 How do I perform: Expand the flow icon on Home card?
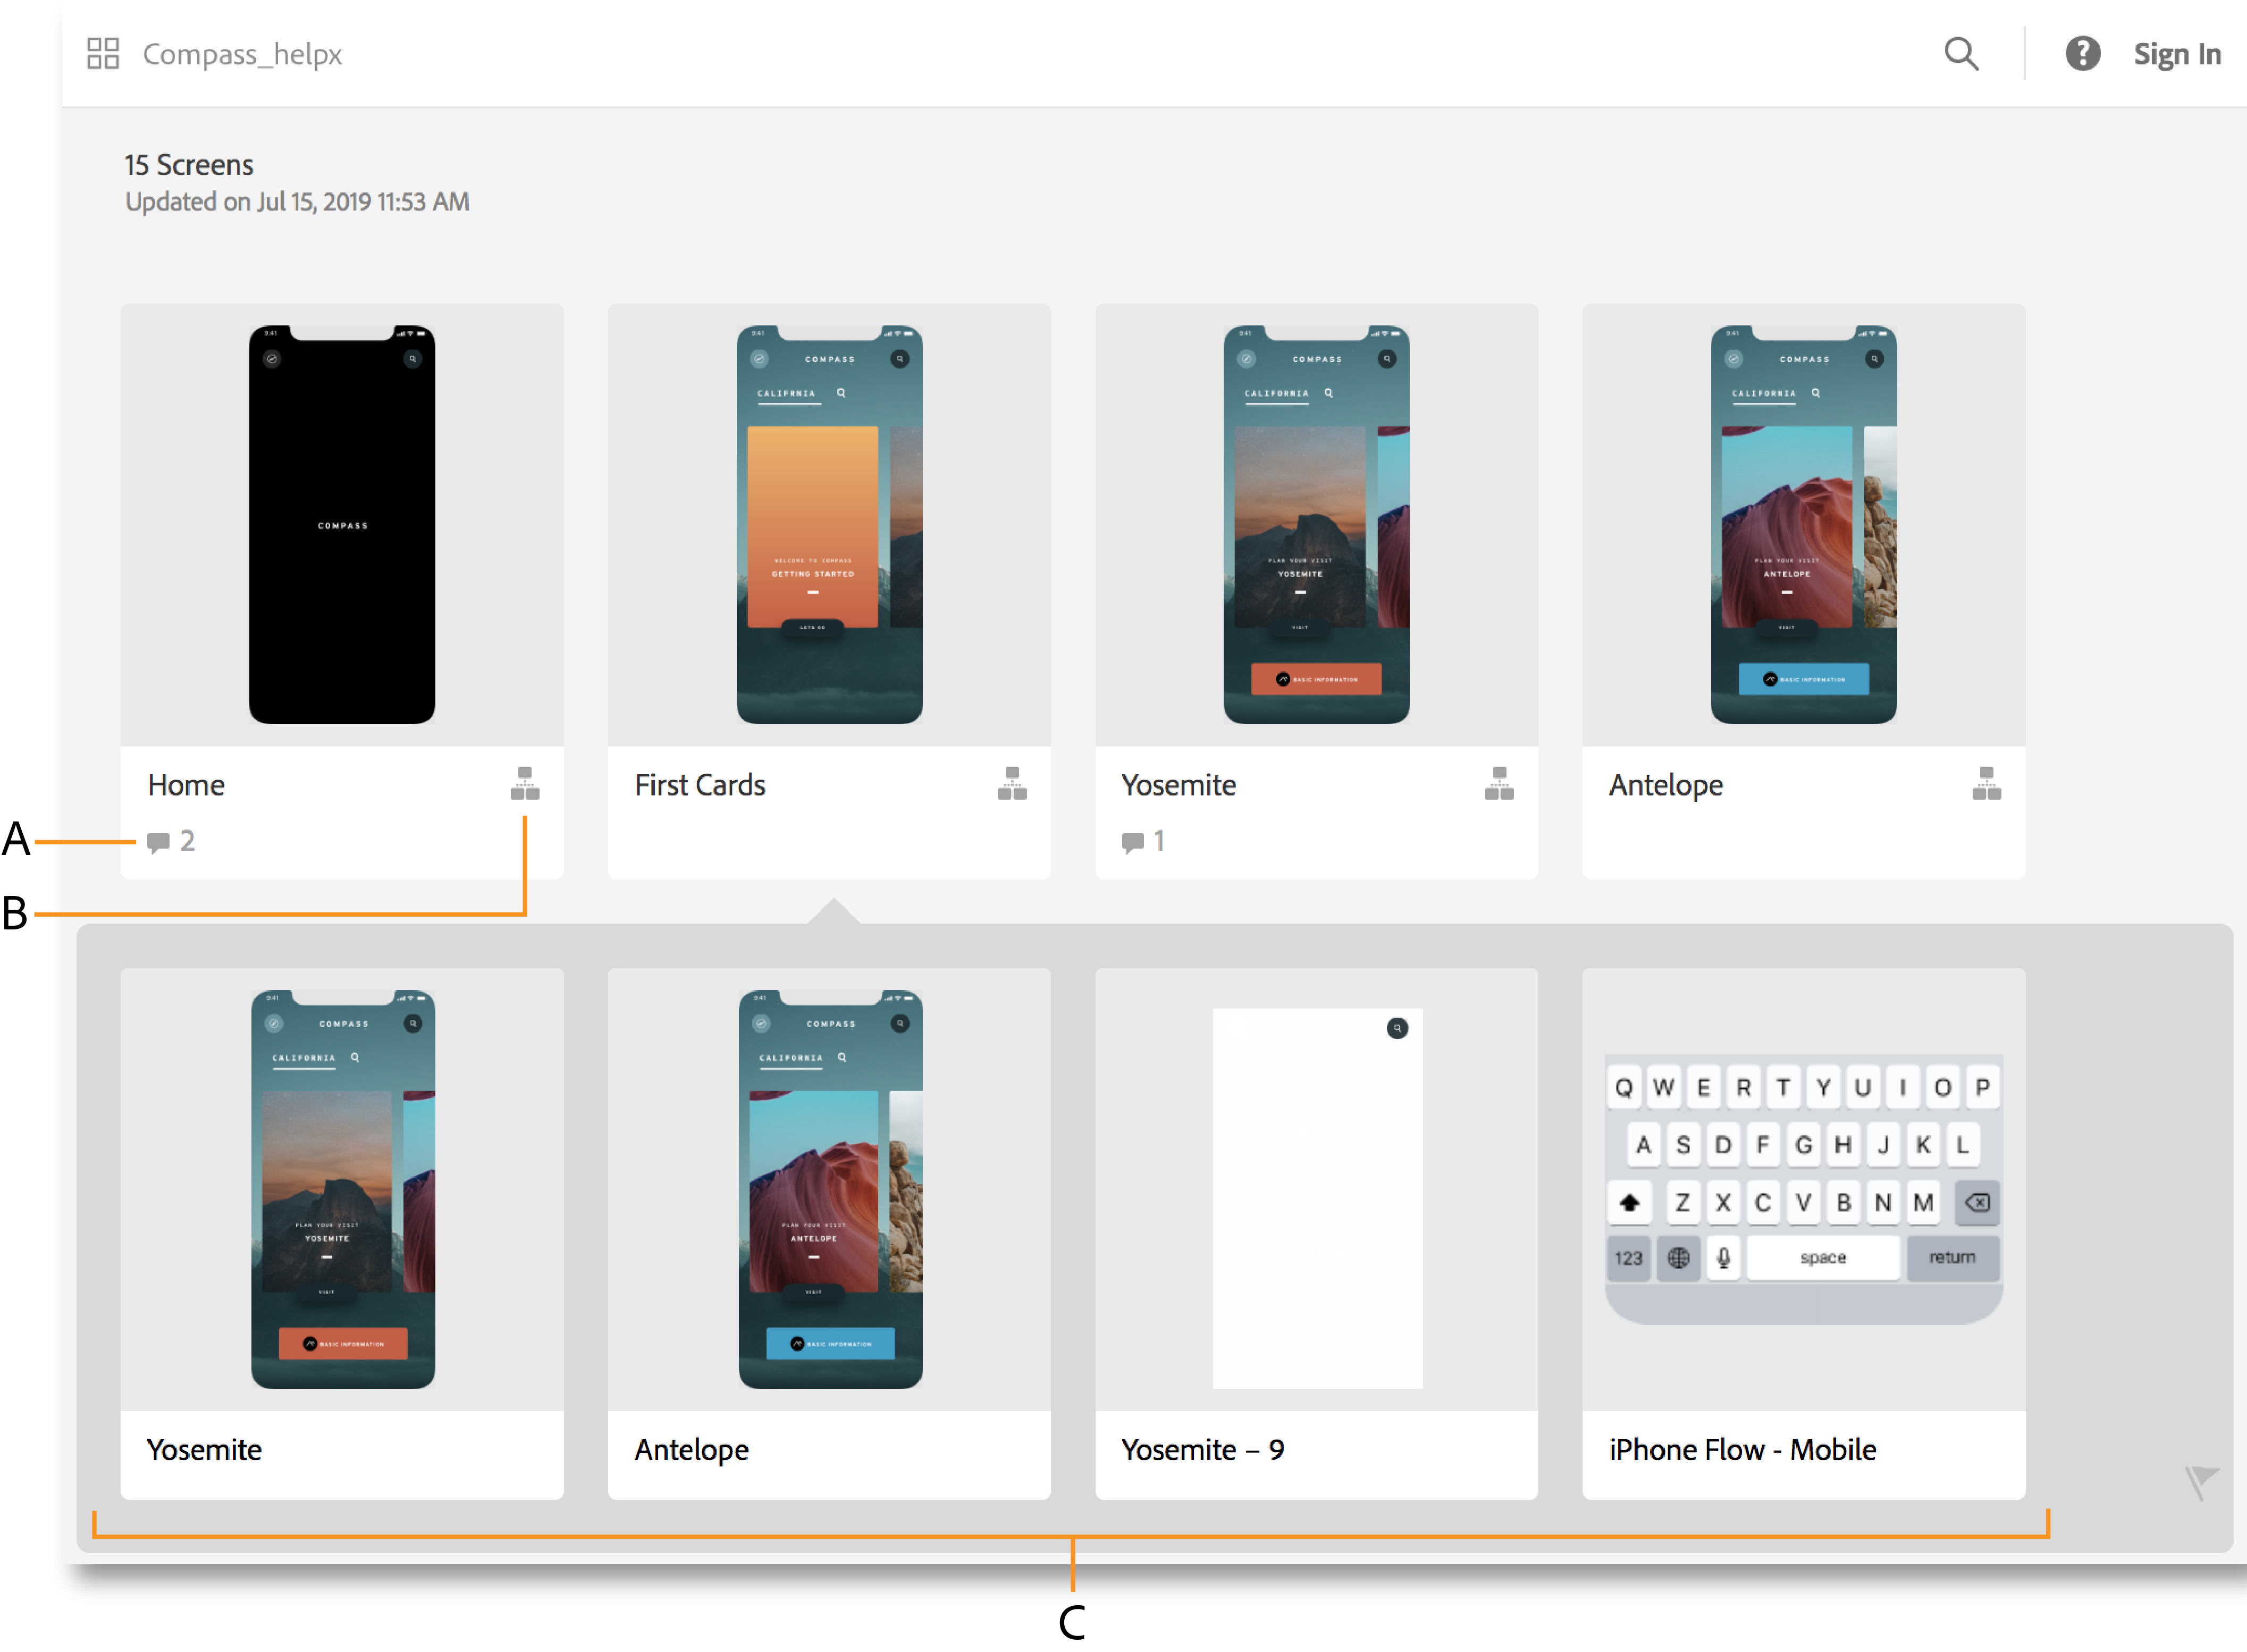[525, 783]
